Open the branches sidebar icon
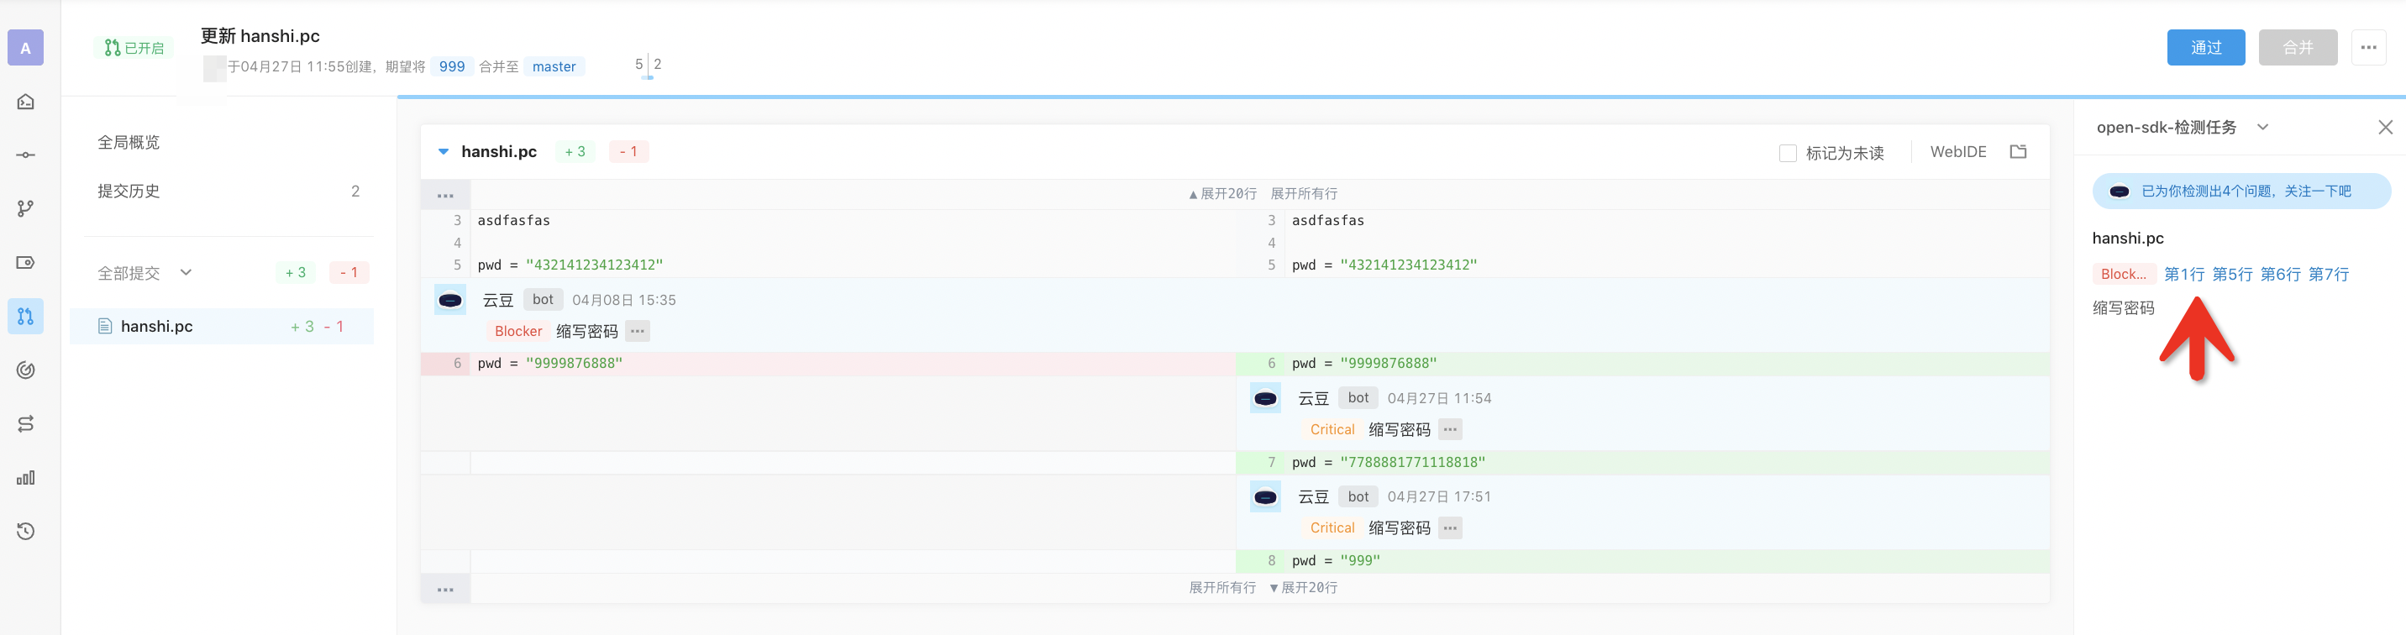 pos(25,208)
